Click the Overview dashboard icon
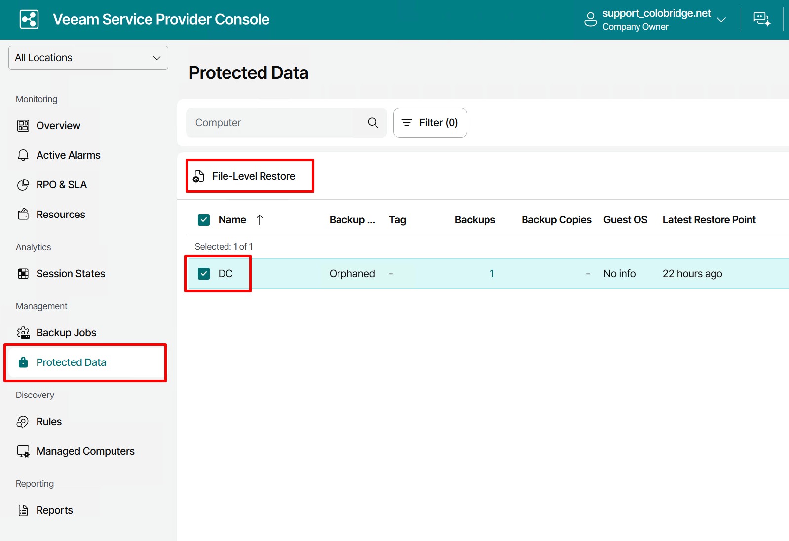 point(23,126)
